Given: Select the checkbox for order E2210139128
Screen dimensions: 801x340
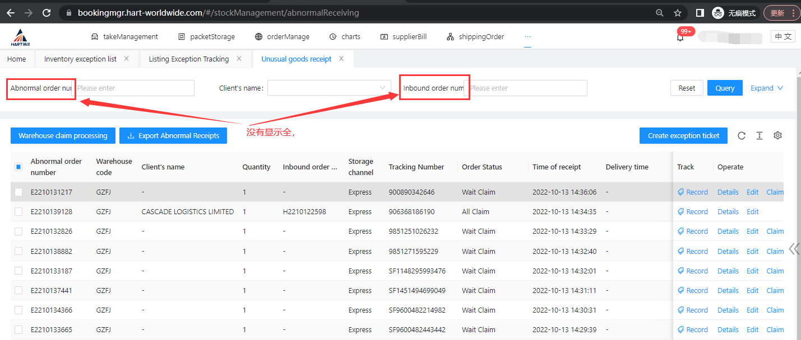Looking at the screenshot, I should click(x=18, y=211).
